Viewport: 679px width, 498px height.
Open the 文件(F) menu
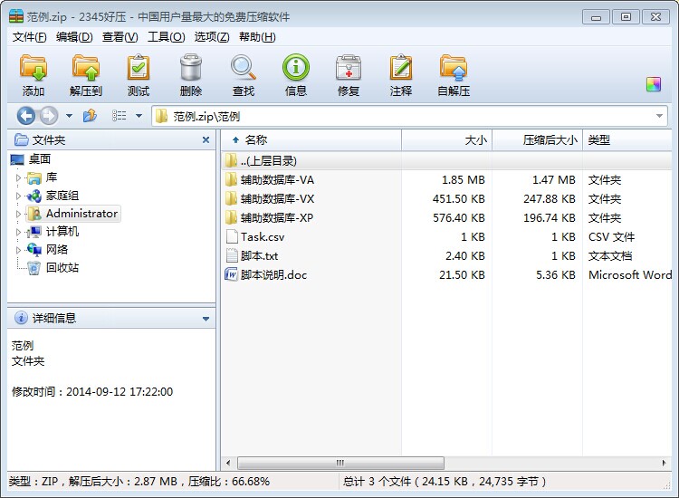29,37
